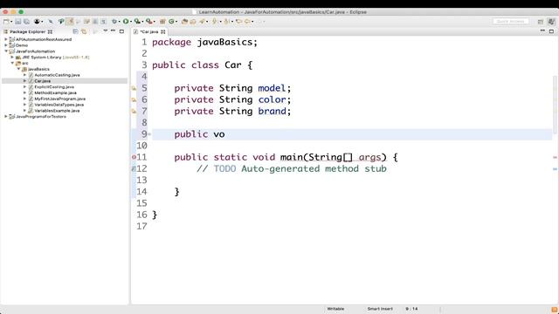This screenshot has height=314, width=559.
Task: Click 'Smart Insert' in status bar
Action: tap(380, 309)
